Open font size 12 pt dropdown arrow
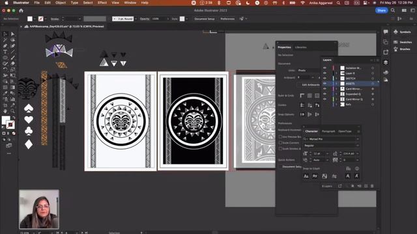Viewport: 417px width, 234px height. click(x=327, y=153)
